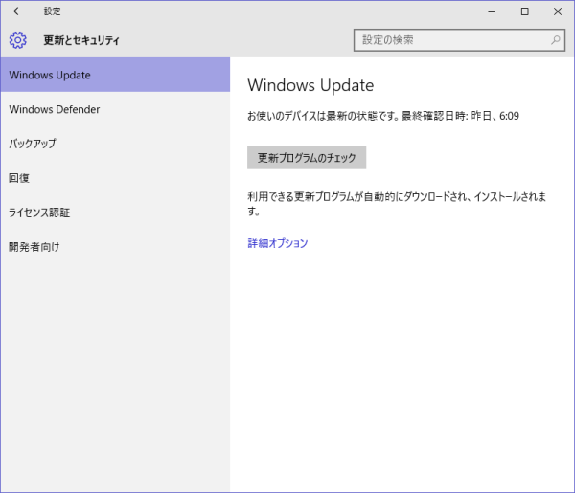Open the 詳細オプション link
The image size is (575, 493).
[278, 243]
